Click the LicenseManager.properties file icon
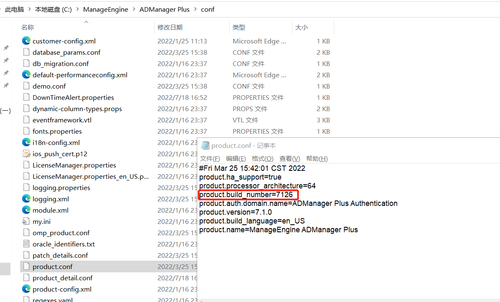This screenshot has width=500, height=302. 26,165
